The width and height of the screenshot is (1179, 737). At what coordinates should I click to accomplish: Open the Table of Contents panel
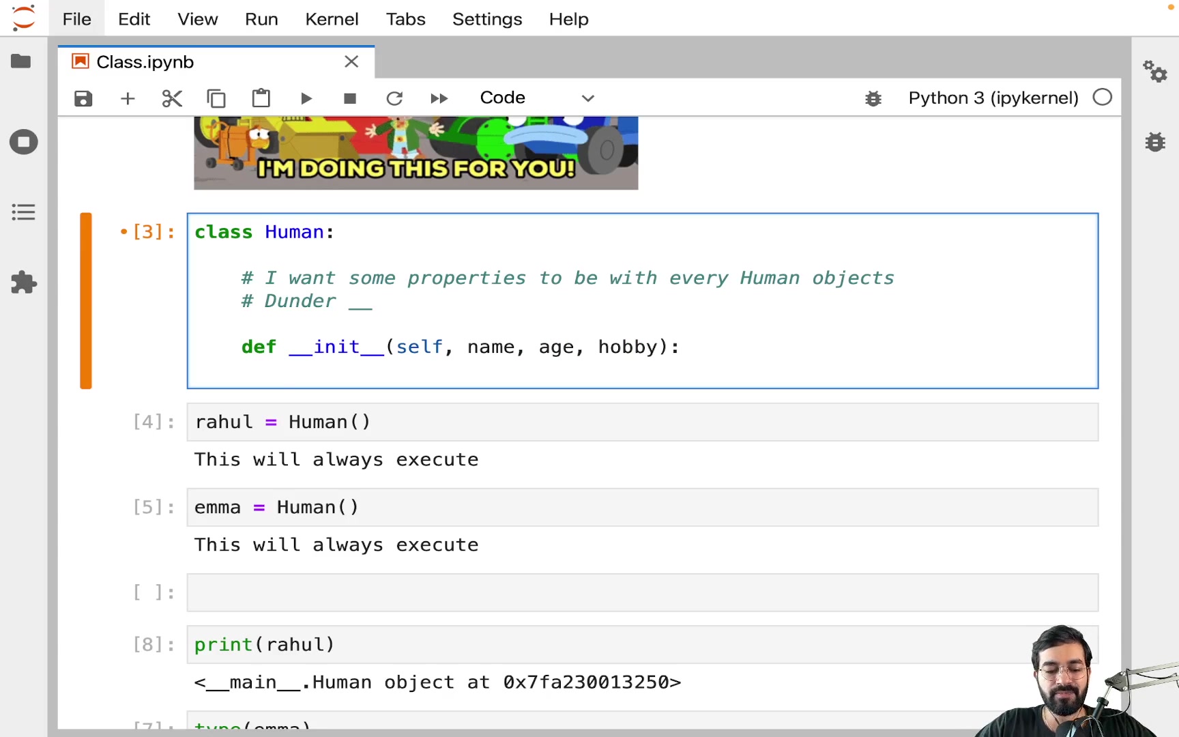(23, 212)
